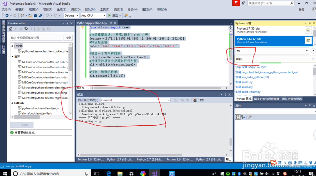Screen dimensions: 316x176
Task: Click the muted volume tray icon
Action: 267,174
